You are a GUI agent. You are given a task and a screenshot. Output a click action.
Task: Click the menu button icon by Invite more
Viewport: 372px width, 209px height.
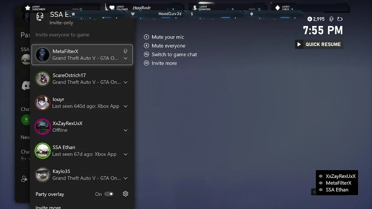tap(146, 63)
